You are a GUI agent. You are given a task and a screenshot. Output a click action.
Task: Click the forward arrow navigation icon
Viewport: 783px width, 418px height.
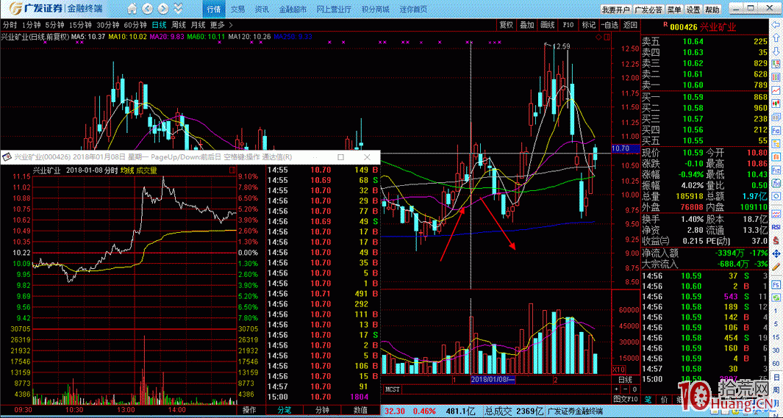[162, 9]
